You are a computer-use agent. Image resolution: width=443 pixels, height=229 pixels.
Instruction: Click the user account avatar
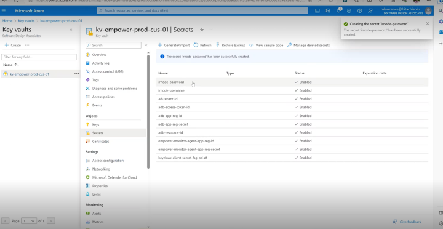(428, 11)
